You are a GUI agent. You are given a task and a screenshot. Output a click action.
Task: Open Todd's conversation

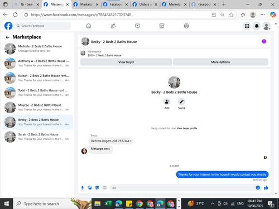tap(38, 93)
